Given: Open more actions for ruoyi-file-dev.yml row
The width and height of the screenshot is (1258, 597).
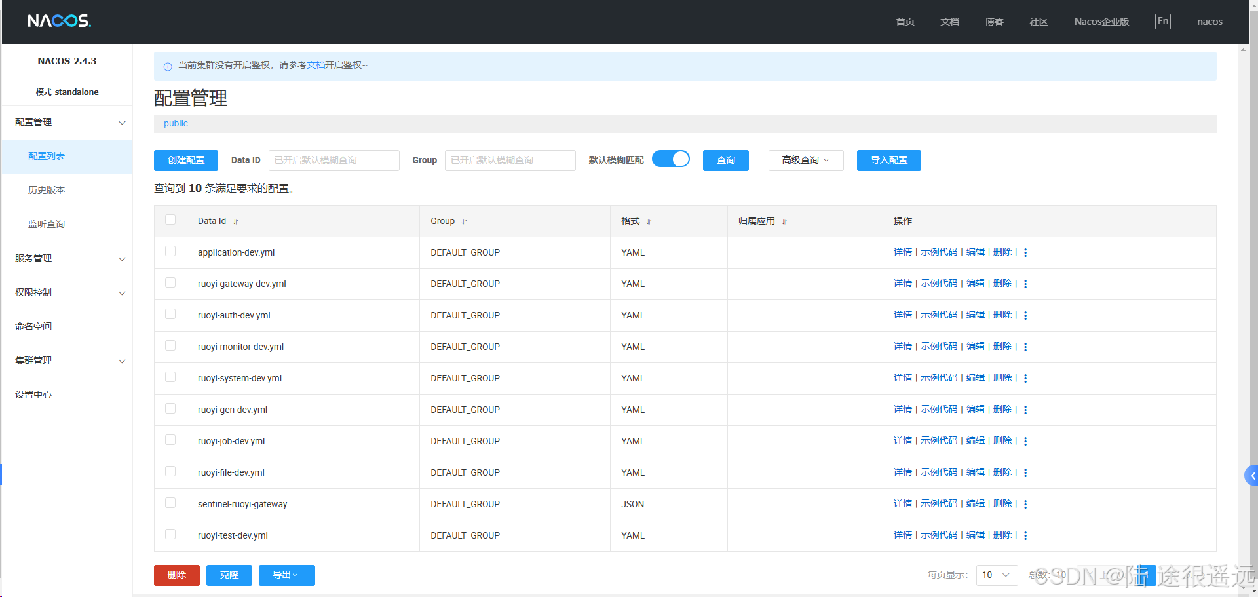Looking at the screenshot, I should [1025, 472].
